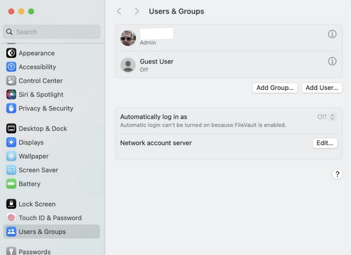This screenshot has width=351, height=255.
Task: Click the Guest User name text
Action: [157, 62]
